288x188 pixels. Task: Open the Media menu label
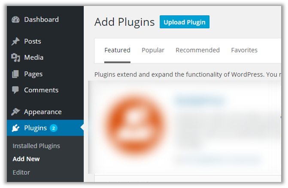pos(33,58)
